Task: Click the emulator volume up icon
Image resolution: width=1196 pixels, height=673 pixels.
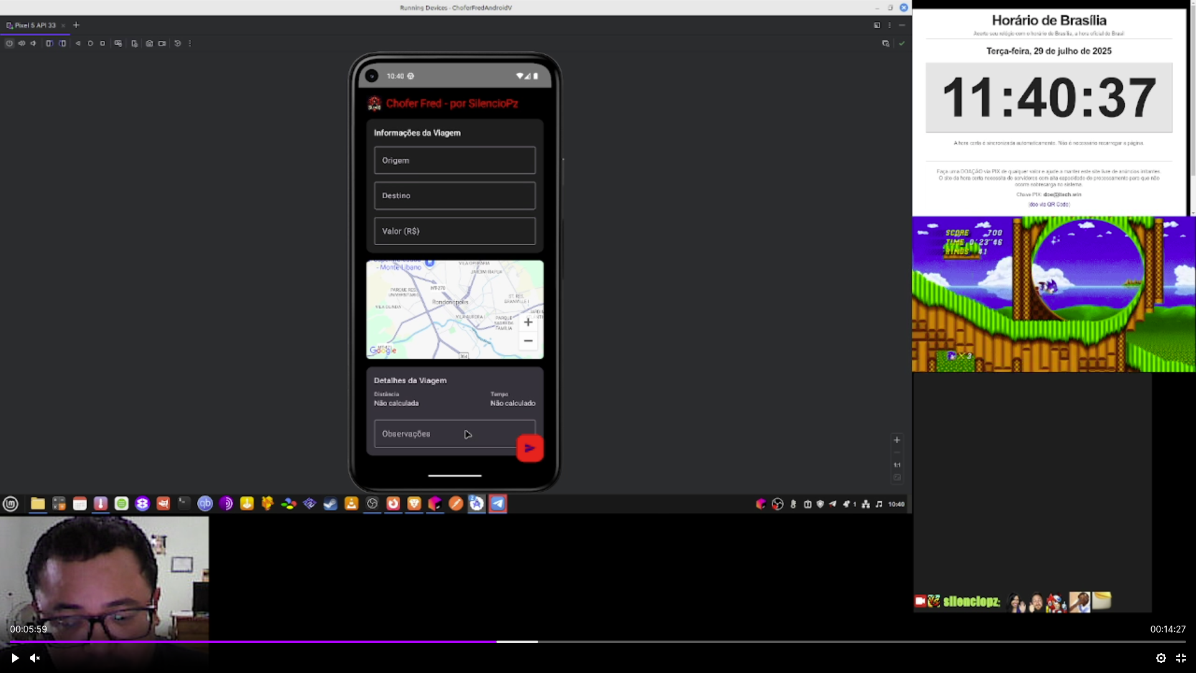Action: (x=22, y=44)
